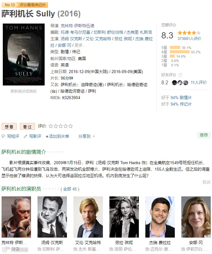The height and width of the screenshot is (254, 212).
Task: Click the 4星 rating percentage bar
Action: tap(179, 52)
